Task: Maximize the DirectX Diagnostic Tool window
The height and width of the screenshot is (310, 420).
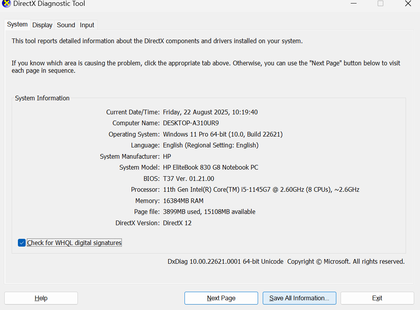Action: [x=380, y=4]
